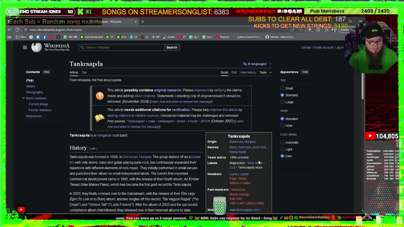Switch to the Talk tab
This screenshot has height=227, width=404.
click(84, 73)
